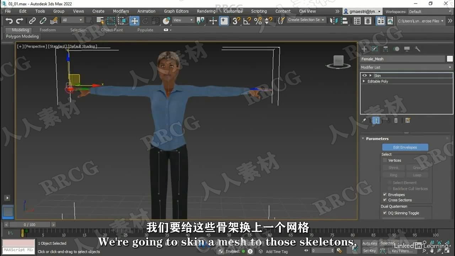This screenshot has width=455, height=256.
Task: Click the Undo arrow icon
Action: [9, 21]
